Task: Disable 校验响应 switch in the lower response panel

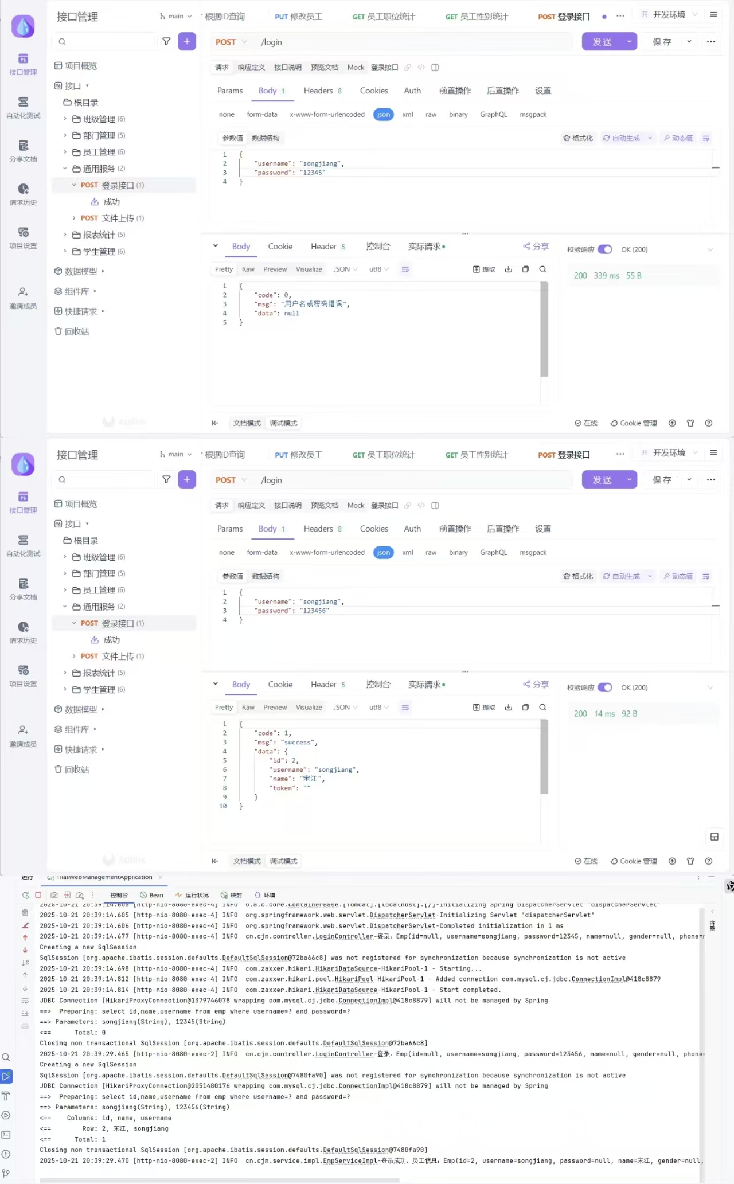Action: point(604,687)
